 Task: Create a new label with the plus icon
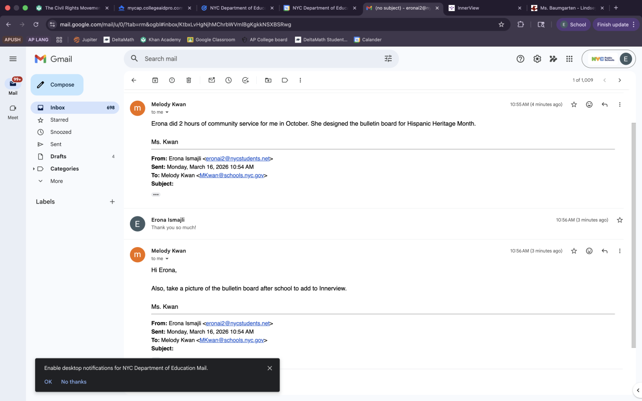112,202
